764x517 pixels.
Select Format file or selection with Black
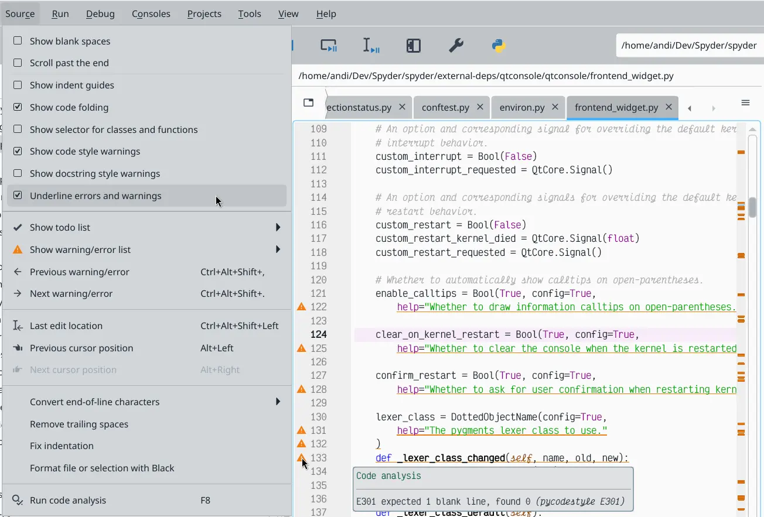click(102, 468)
